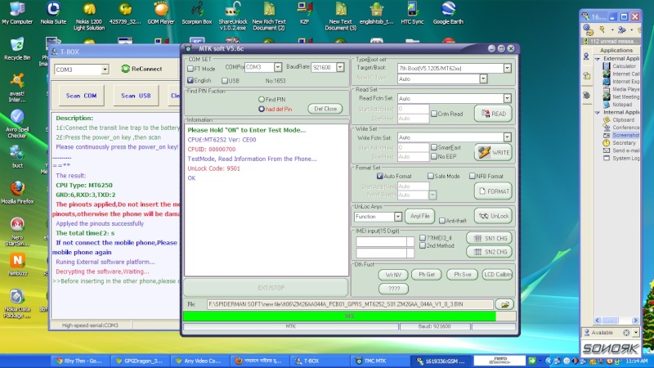Launch Nimbuzz desktop icon
This screenshot has width=654, height=368.
[x=17, y=264]
